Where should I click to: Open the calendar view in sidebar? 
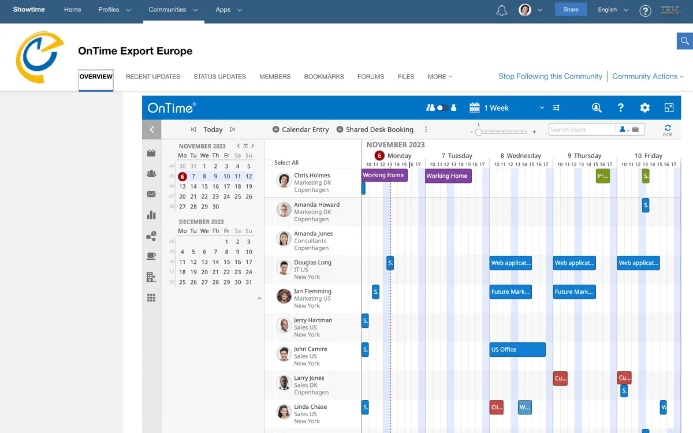pyautogui.click(x=151, y=153)
